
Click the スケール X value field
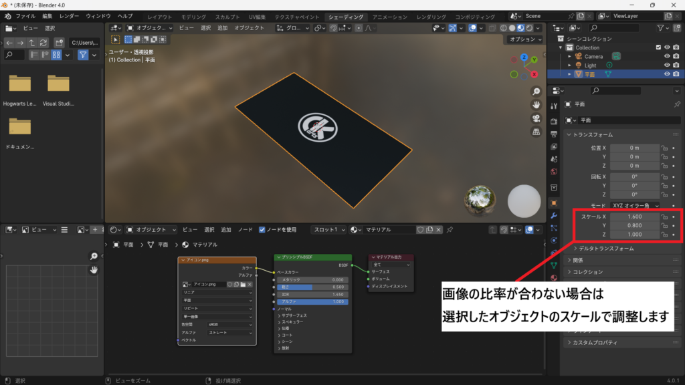[x=634, y=217]
